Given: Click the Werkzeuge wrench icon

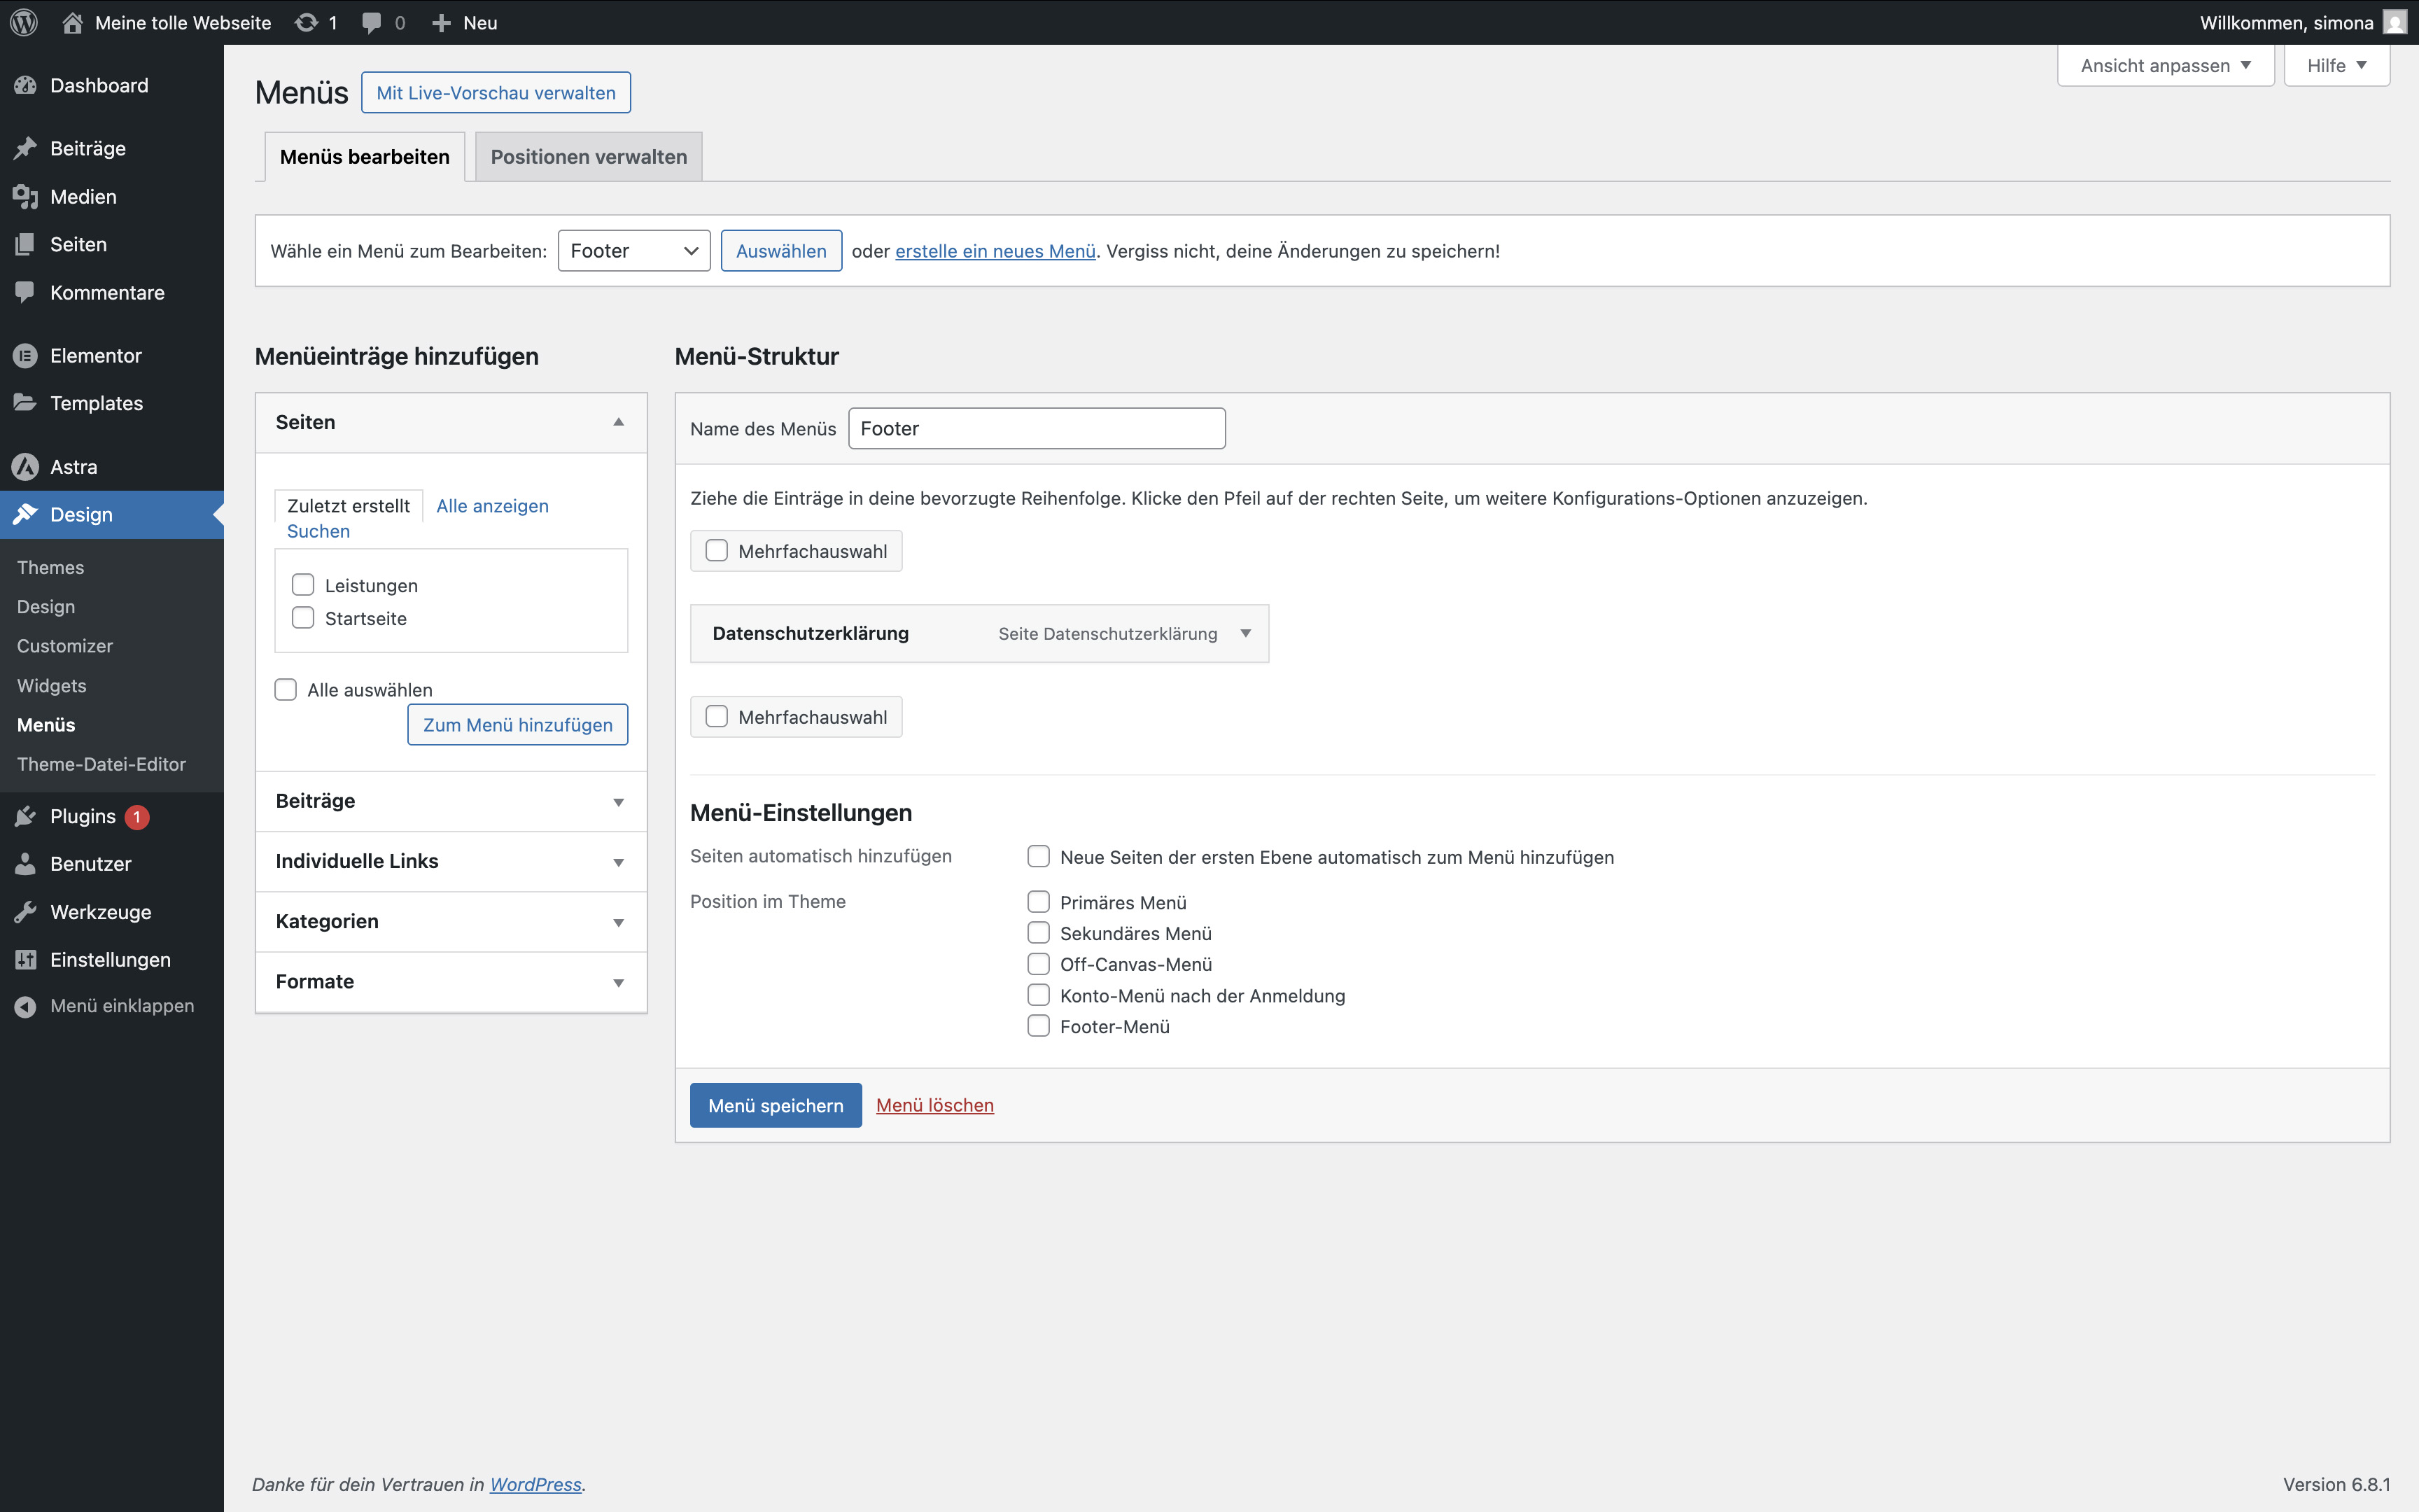Looking at the screenshot, I should [x=25, y=912].
